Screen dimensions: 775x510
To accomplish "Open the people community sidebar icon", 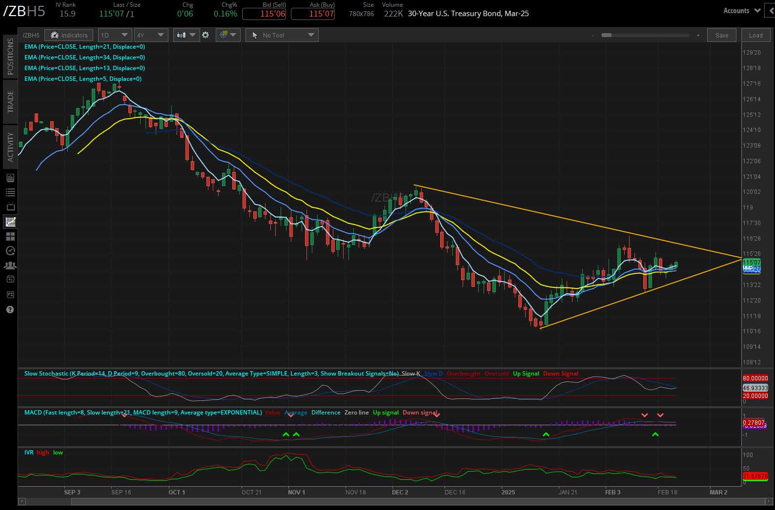I will (x=10, y=265).
